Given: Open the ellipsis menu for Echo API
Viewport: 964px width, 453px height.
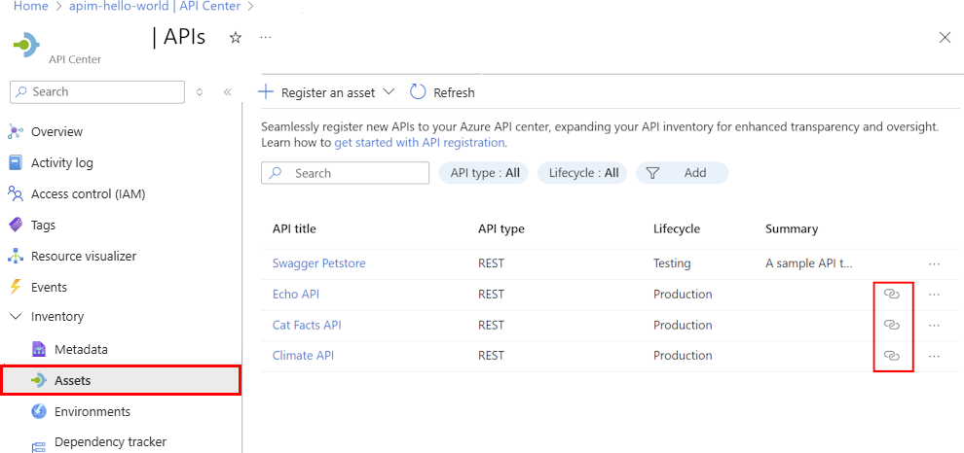Looking at the screenshot, I should tap(935, 294).
